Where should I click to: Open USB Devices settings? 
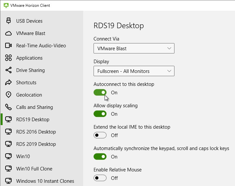(42, 21)
